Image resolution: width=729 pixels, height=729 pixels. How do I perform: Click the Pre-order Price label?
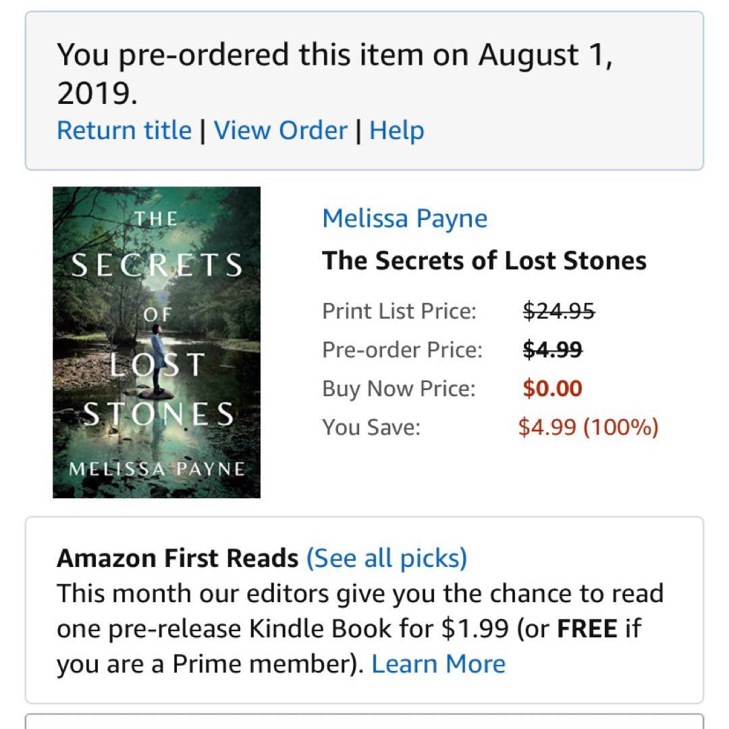point(402,350)
